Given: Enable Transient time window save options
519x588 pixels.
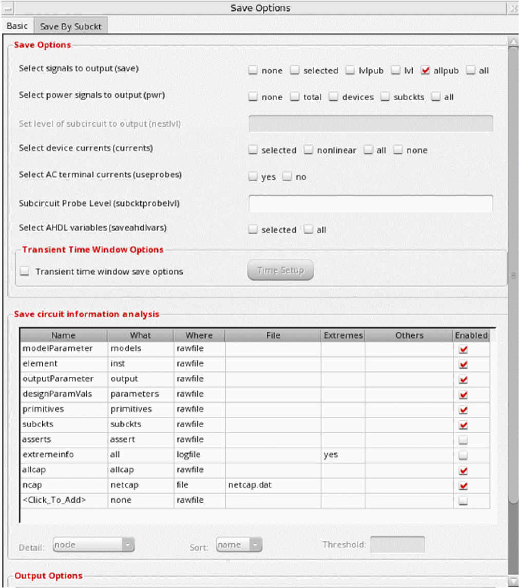Looking at the screenshot, I should coord(25,272).
